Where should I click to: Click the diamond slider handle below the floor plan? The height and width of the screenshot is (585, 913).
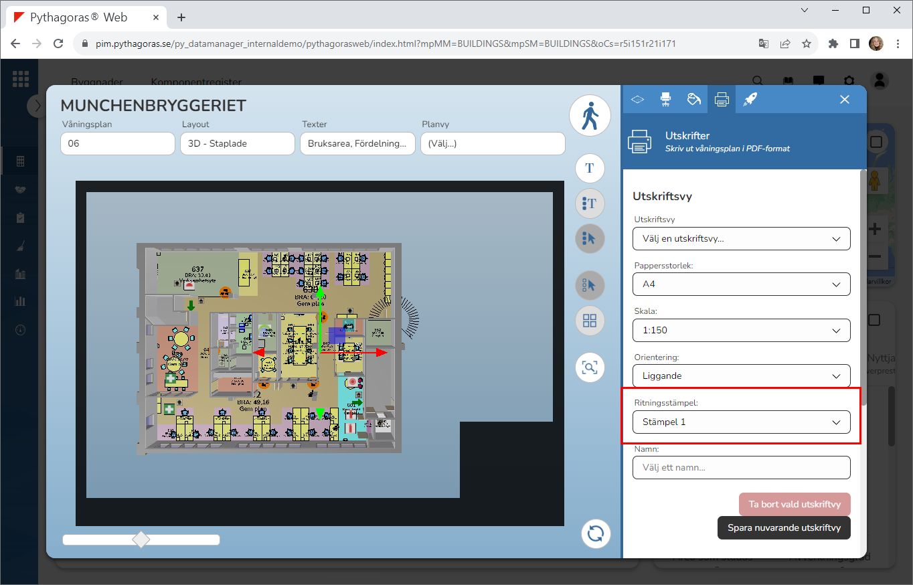(141, 539)
